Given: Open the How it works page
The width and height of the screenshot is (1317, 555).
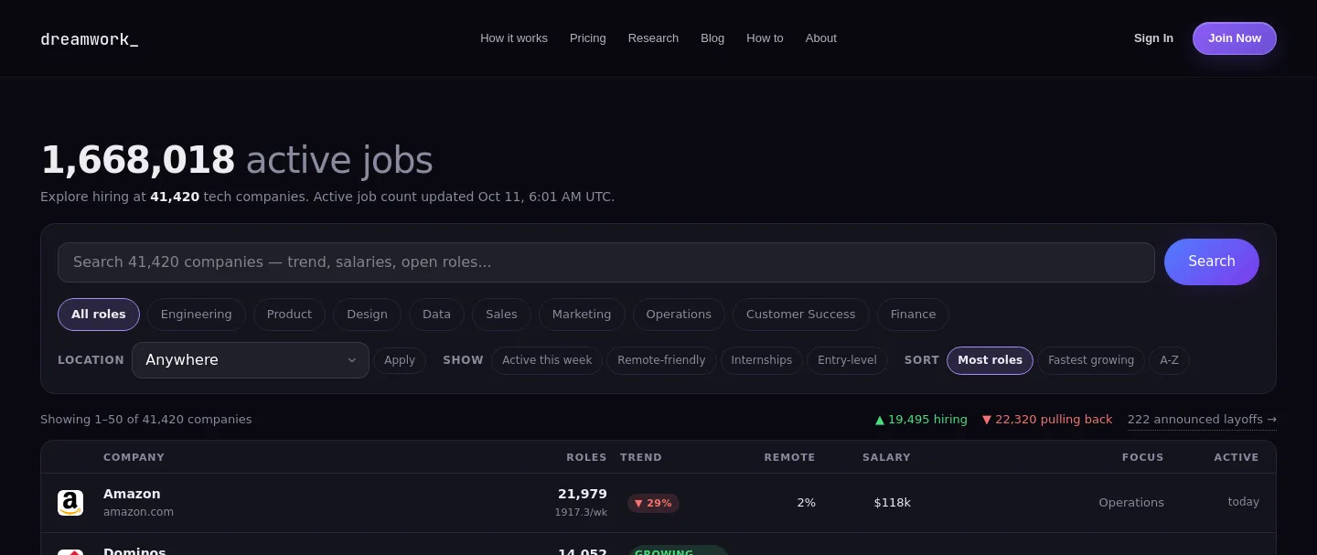Looking at the screenshot, I should (514, 38).
